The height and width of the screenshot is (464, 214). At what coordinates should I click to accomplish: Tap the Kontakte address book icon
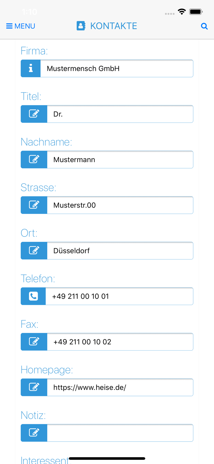tap(81, 26)
